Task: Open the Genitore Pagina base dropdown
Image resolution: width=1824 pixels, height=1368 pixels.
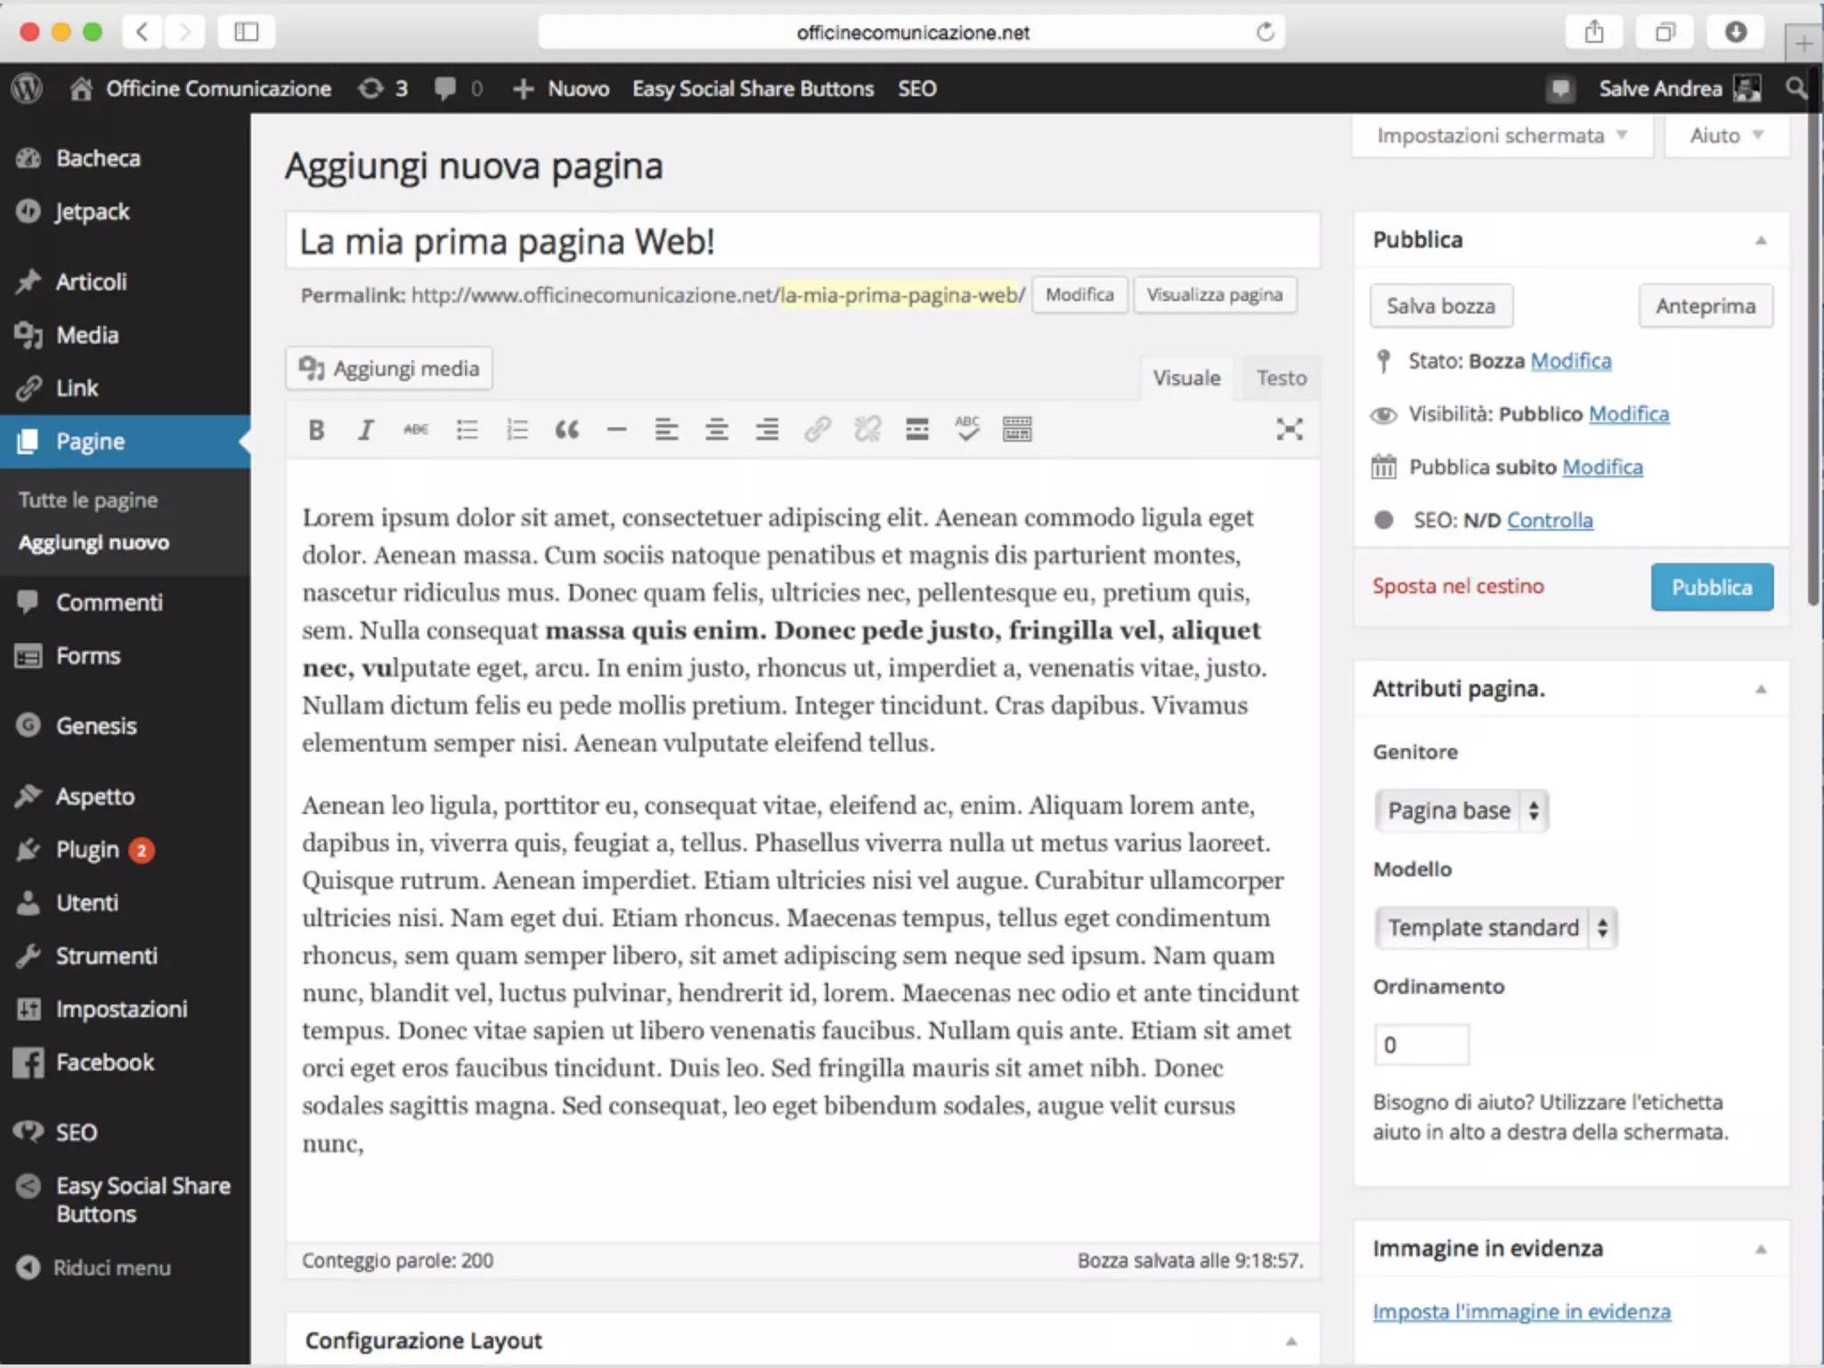Action: coord(1462,810)
